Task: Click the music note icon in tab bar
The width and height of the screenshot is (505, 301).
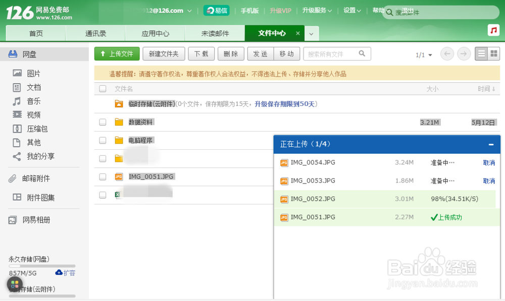Action: coord(493,30)
